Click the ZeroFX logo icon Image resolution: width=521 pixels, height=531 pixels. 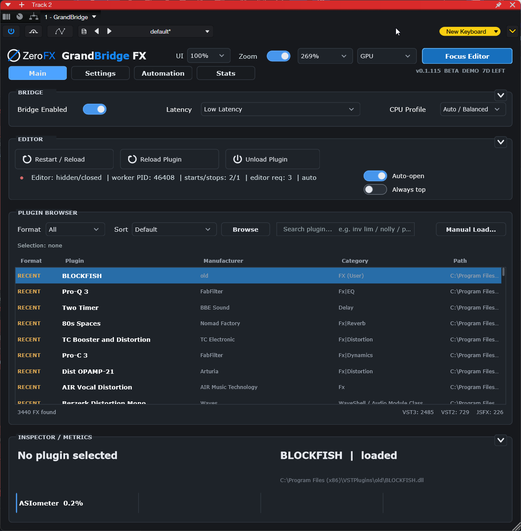click(x=14, y=56)
